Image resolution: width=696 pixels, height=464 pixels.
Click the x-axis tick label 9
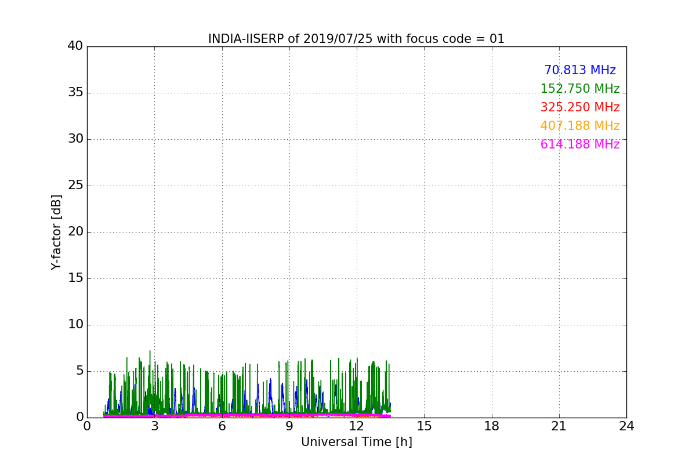pos(289,426)
